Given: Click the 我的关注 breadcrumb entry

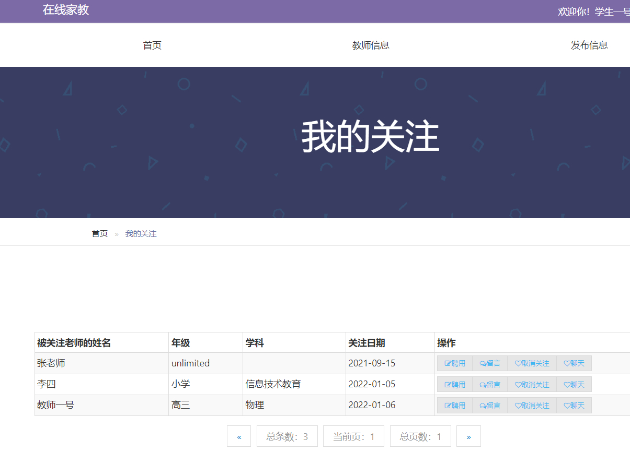Looking at the screenshot, I should point(140,233).
